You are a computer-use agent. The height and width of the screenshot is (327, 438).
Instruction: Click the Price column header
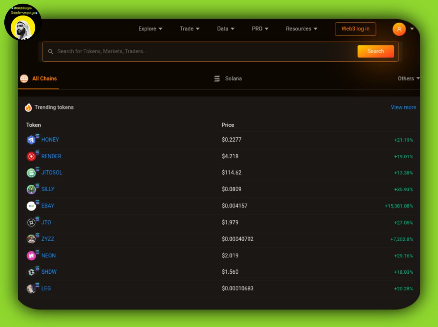[228, 125]
